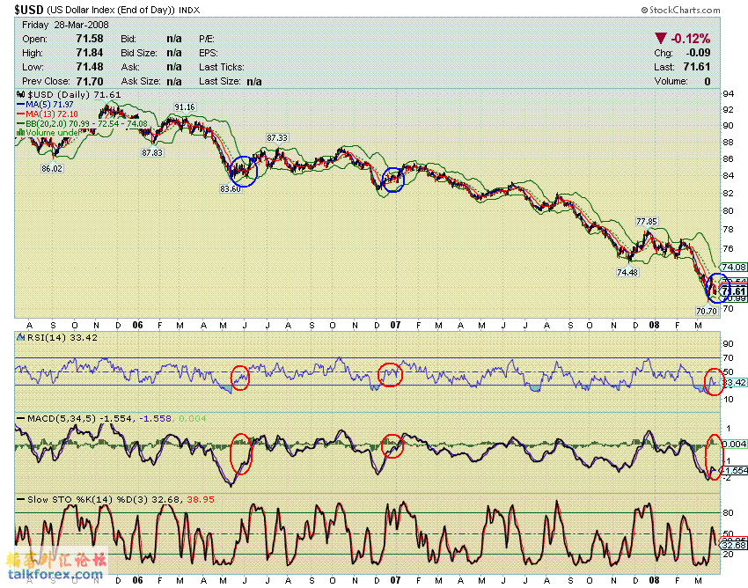Click the 87.83 price label
The image size is (748, 588).
click(152, 152)
